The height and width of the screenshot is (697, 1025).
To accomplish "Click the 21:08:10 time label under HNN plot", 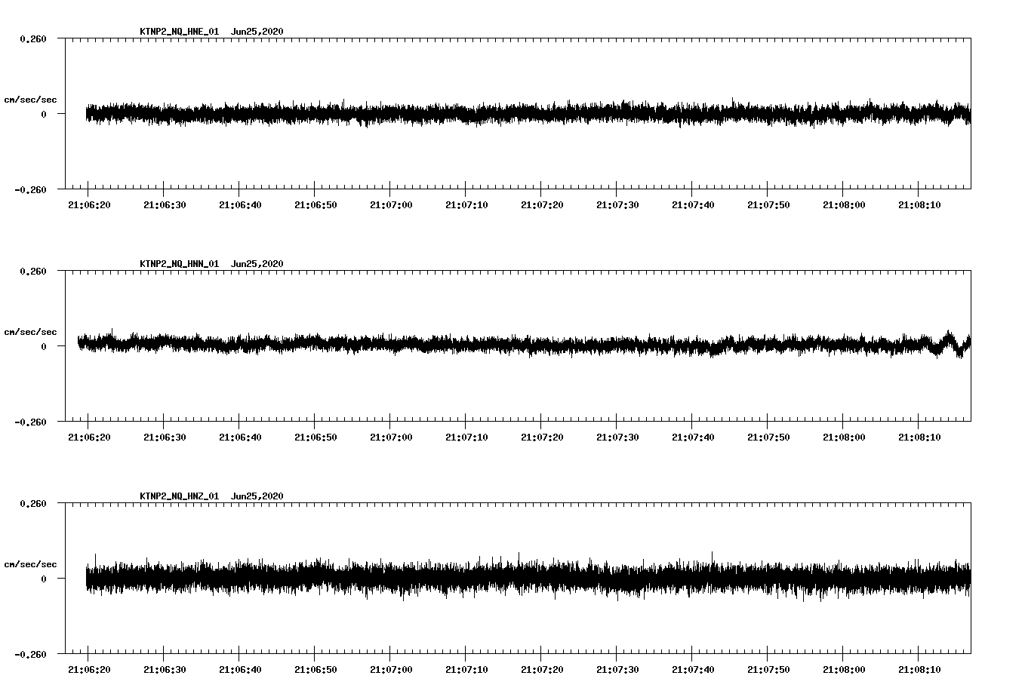I will point(919,438).
